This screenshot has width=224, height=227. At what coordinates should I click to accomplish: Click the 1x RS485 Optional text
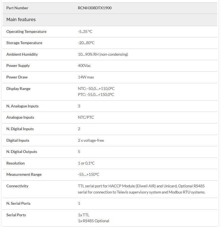[x=93, y=221]
